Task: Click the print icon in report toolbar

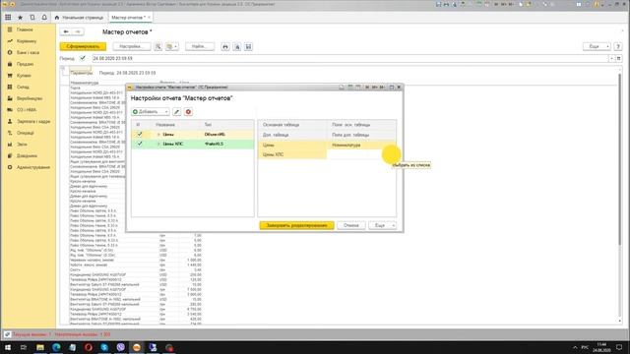Action: [225, 46]
